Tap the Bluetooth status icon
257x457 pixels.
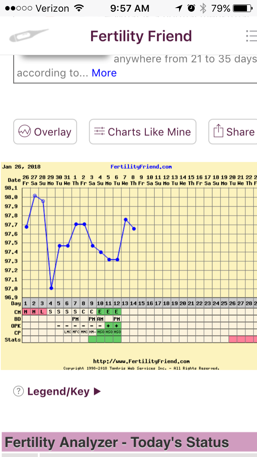pyautogui.click(x=203, y=8)
